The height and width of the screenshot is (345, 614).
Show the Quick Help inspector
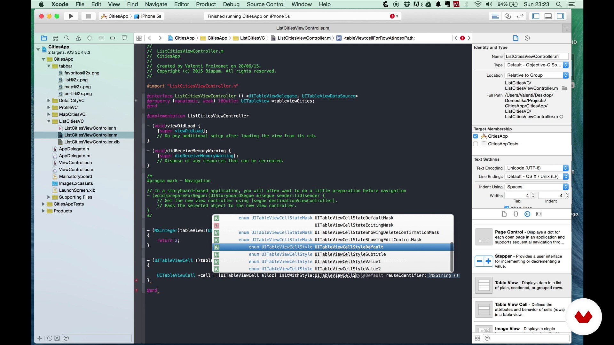(527, 38)
